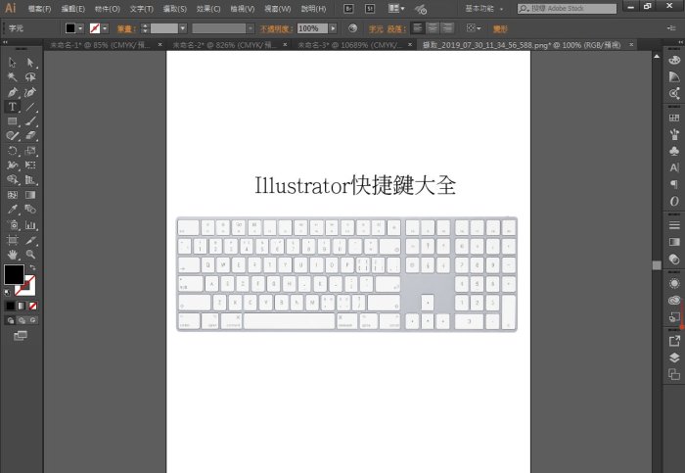
Task: Expand the opacity 100% dropdown
Action: pos(333,28)
